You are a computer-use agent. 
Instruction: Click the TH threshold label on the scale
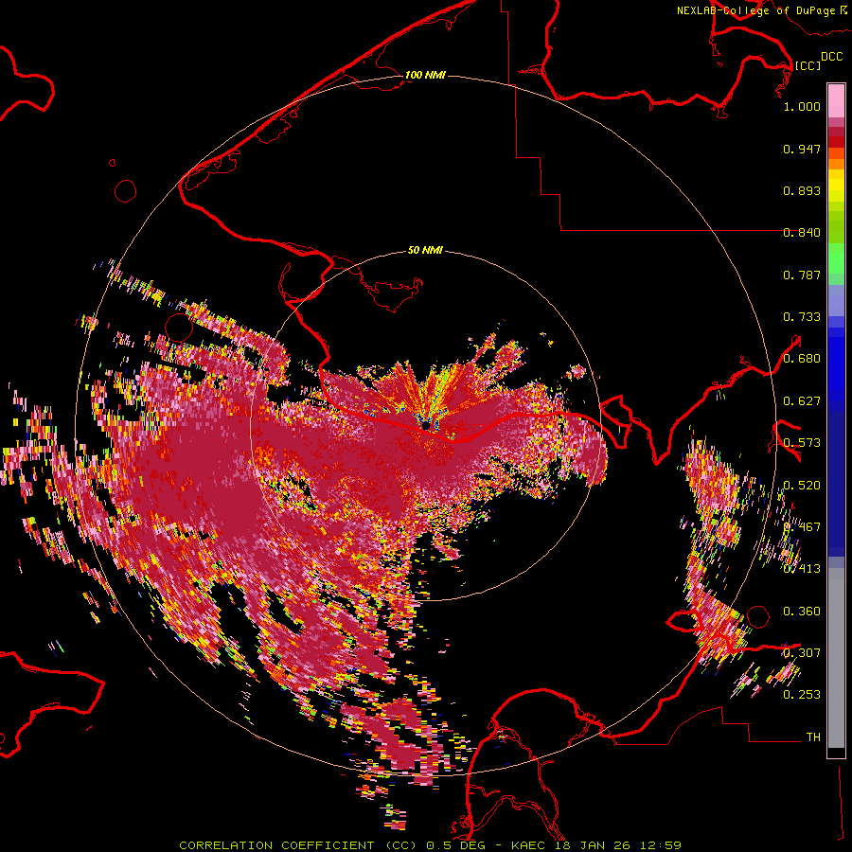pos(813,737)
